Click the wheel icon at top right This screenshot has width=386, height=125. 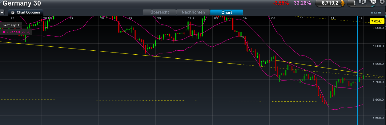click(x=373, y=2)
